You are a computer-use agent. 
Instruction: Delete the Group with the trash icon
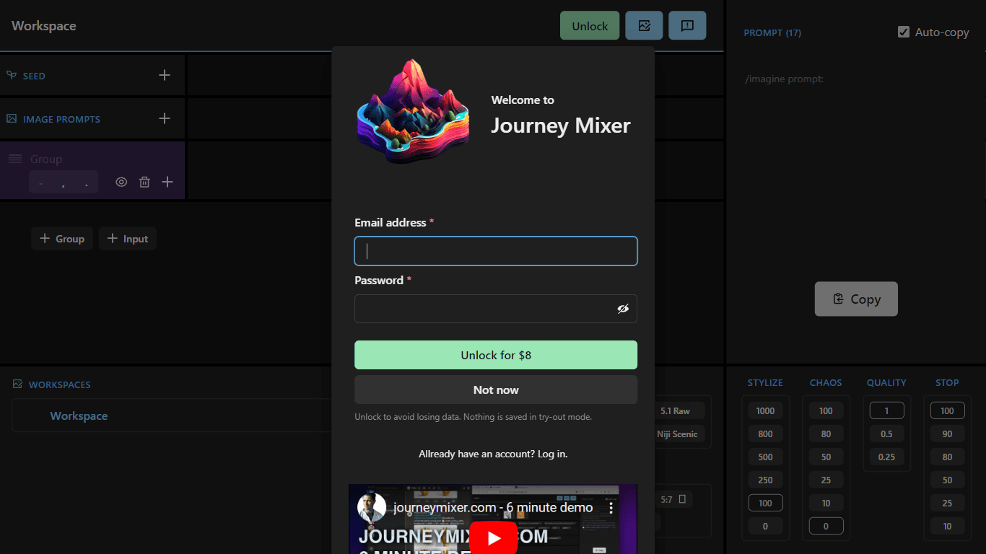[x=144, y=182]
